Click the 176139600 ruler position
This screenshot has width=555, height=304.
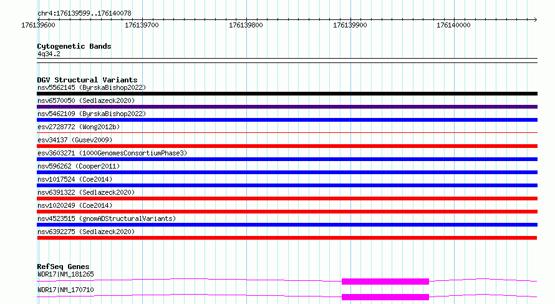[x=38, y=25]
